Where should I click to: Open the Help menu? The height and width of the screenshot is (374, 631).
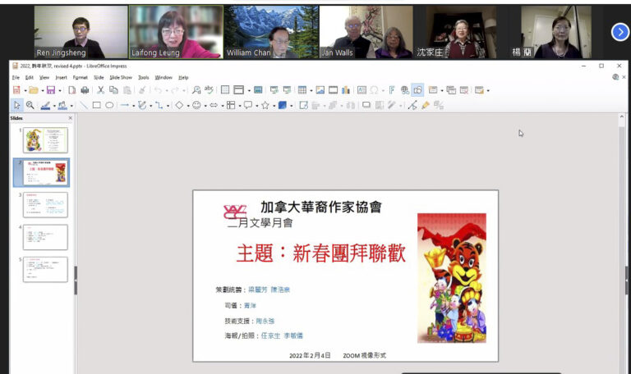183,78
